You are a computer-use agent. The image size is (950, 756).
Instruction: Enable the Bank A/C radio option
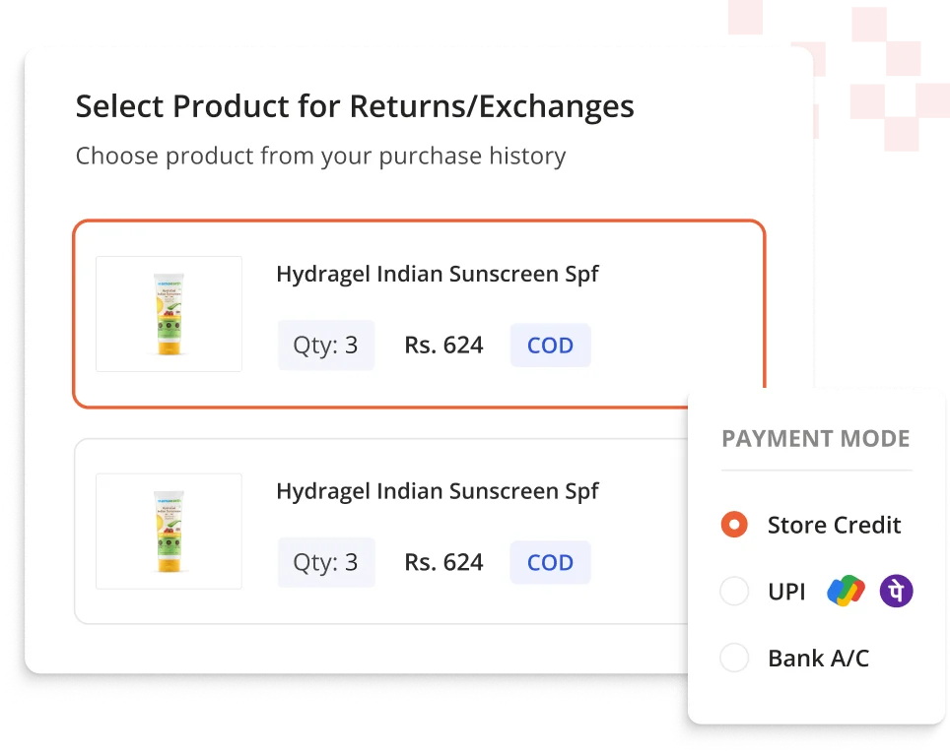[734, 658]
